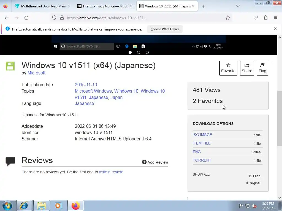This screenshot has height=211, width=282.
Task: Open the ITEM TILE download option
Action: 202,143
